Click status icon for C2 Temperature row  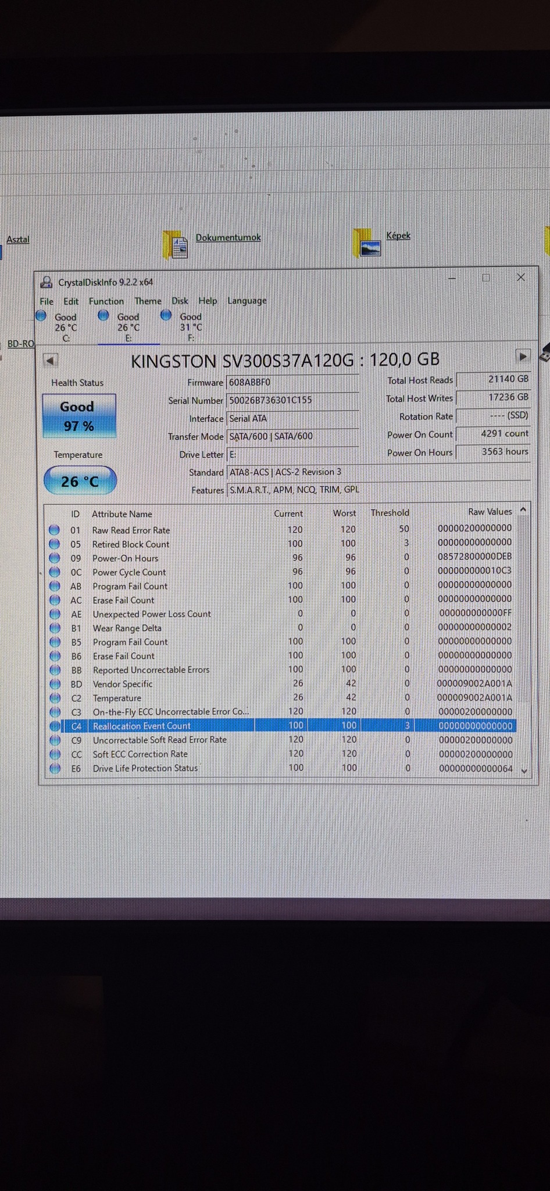55,698
